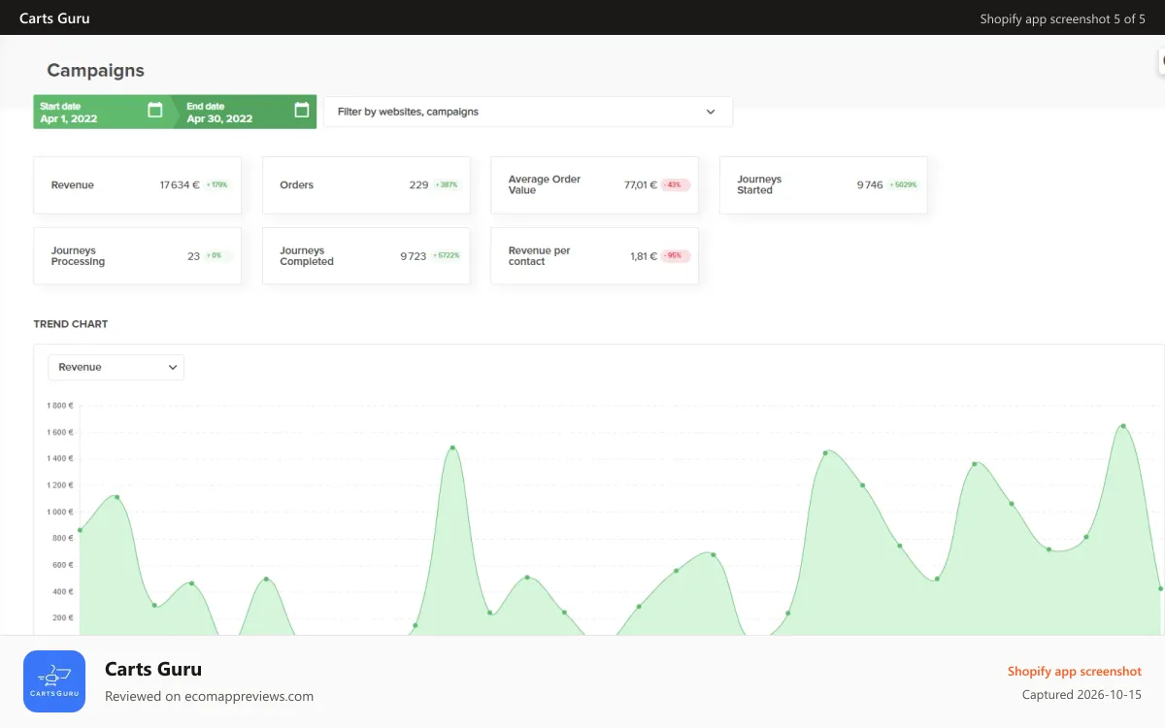
Task: Open the Average Order Value card
Action: tap(595, 185)
